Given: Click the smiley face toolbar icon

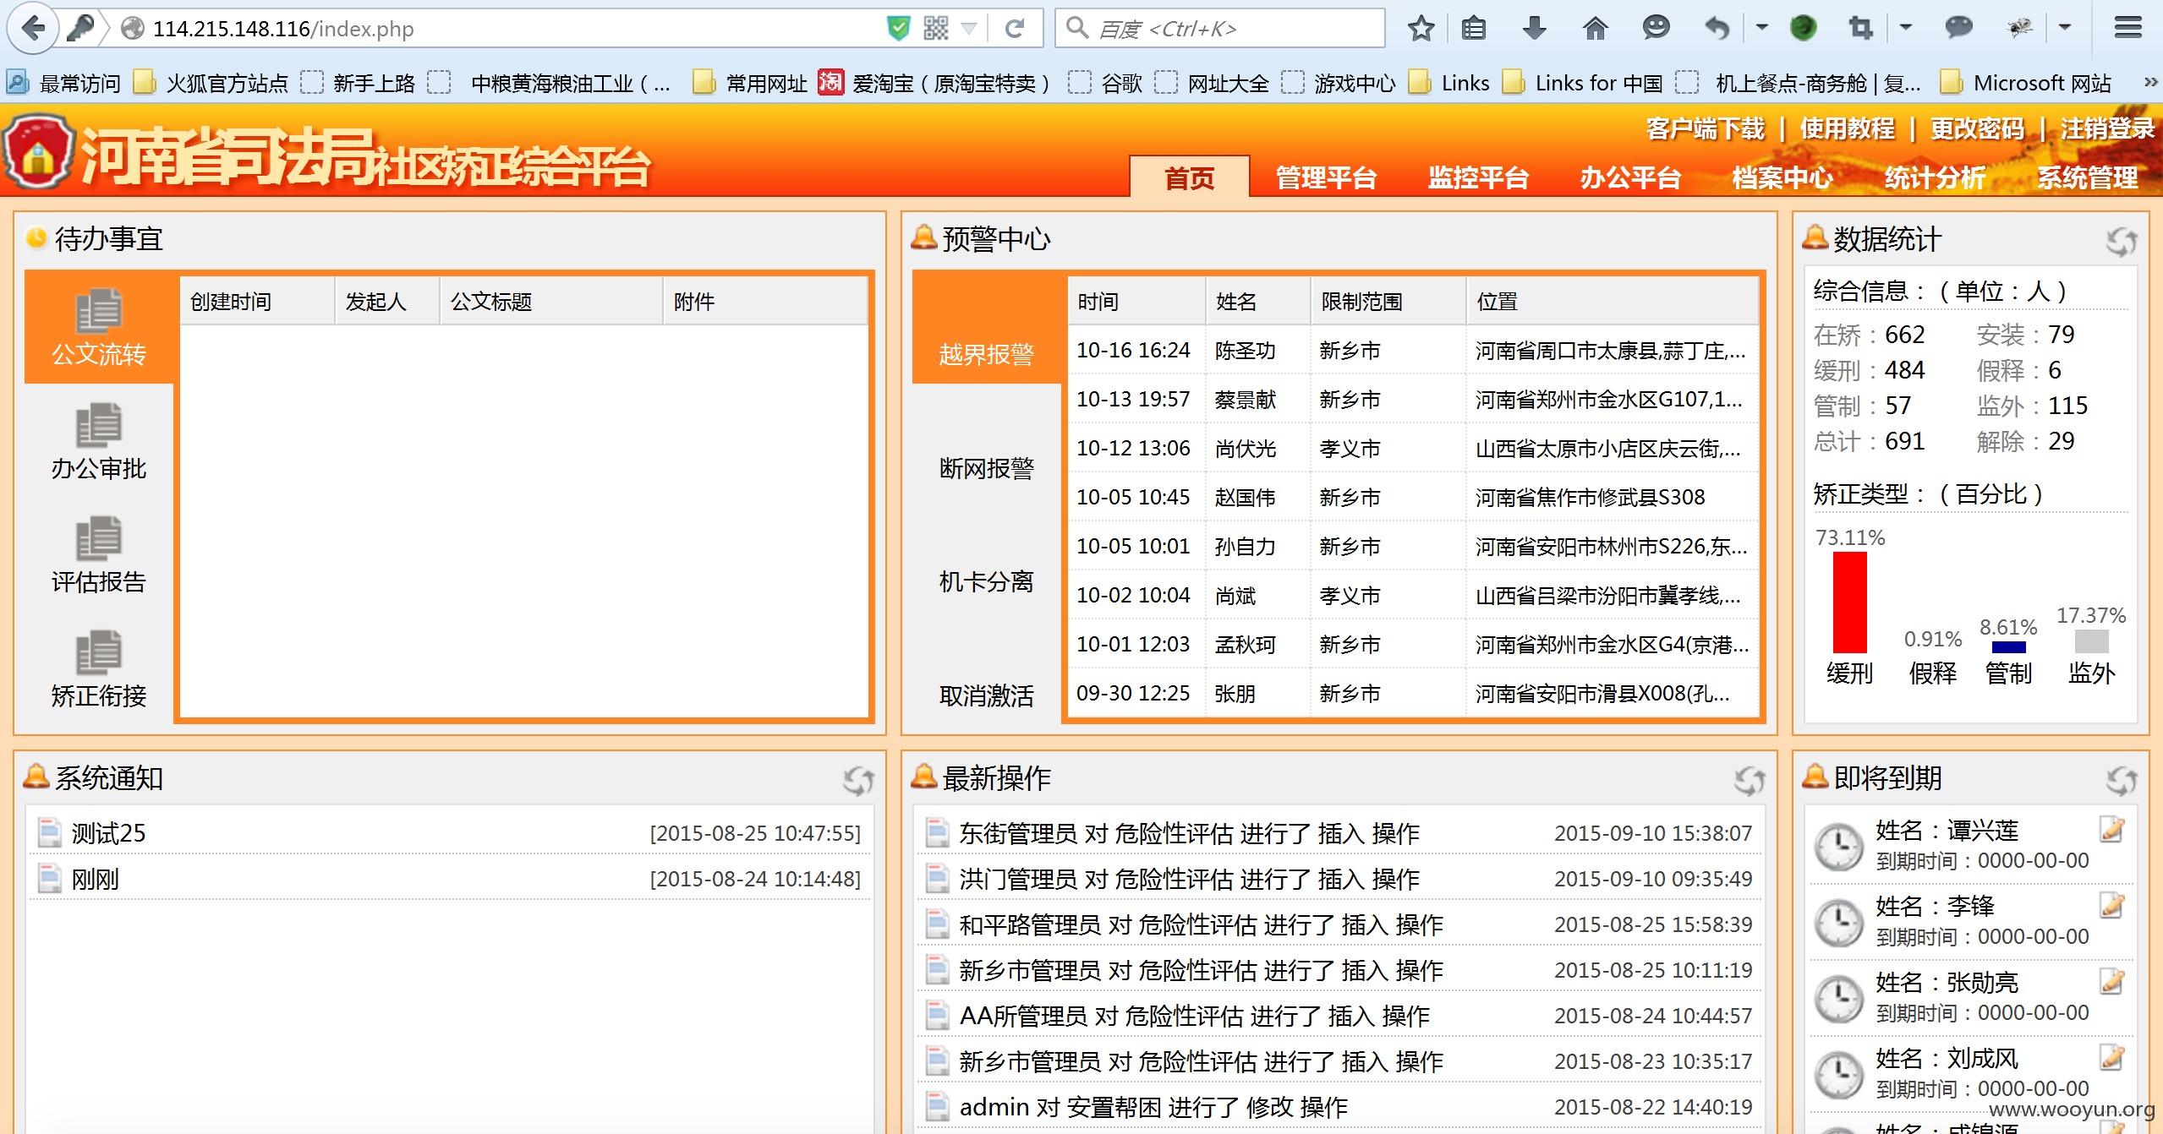Looking at the screenshot, I should coord(1656,28).
